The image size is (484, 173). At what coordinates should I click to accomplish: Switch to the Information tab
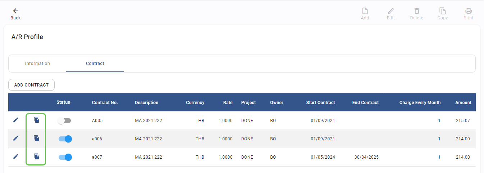[37, 64]
